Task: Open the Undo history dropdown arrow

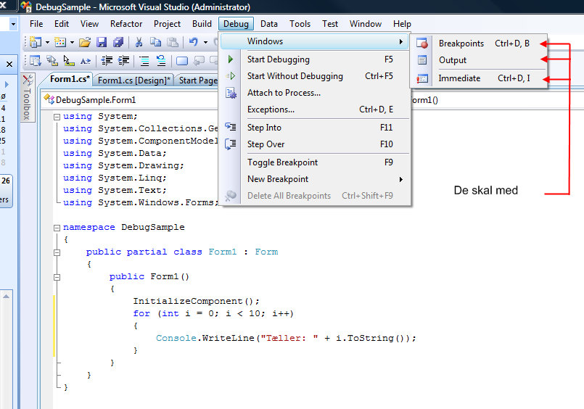Action: pos(205,43)
